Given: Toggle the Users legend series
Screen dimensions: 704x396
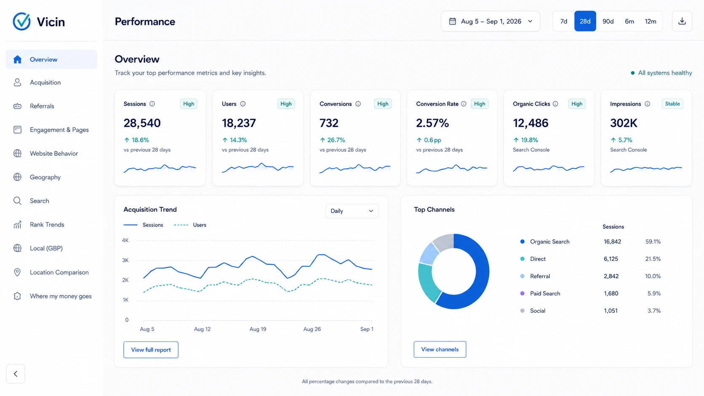Looking at the screenshot, I should (190, 225).
